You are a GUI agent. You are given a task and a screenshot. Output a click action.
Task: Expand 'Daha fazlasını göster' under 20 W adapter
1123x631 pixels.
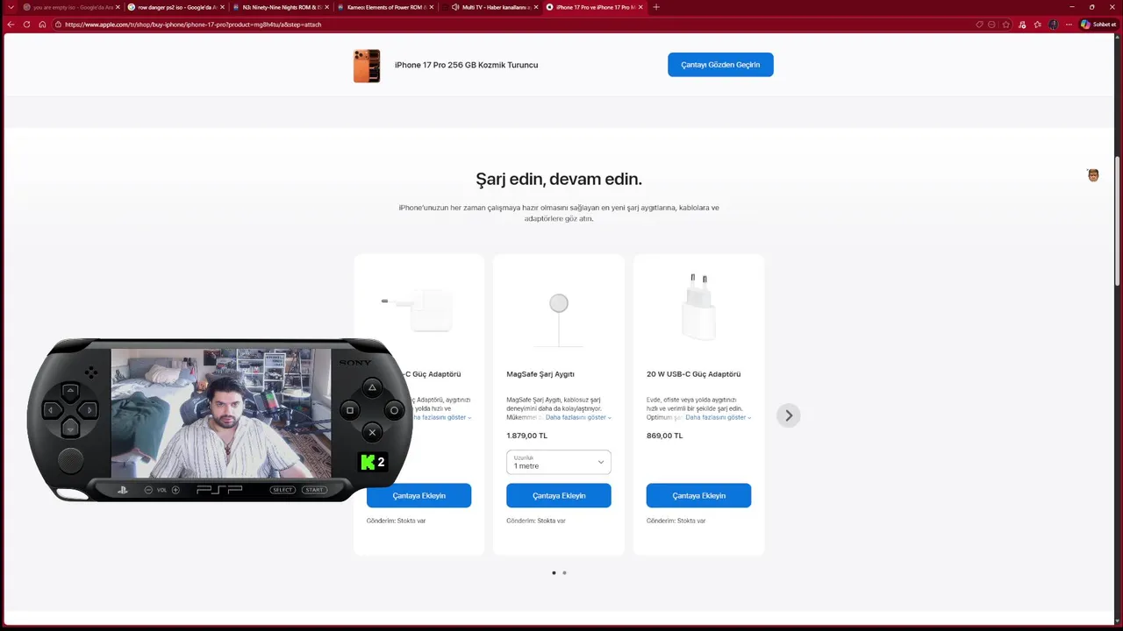click(719, 417)
